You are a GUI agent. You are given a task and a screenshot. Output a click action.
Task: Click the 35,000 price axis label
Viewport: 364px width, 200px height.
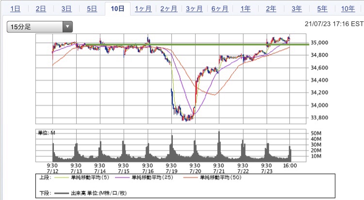(319, 43)
